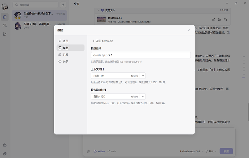Open toutou.mp4 externally via arrow icon
The width and height of the screenshot is (249, 158).
pyautogui.click(x=213, y=20)
